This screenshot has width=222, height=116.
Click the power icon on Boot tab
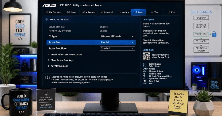point(136,12)
